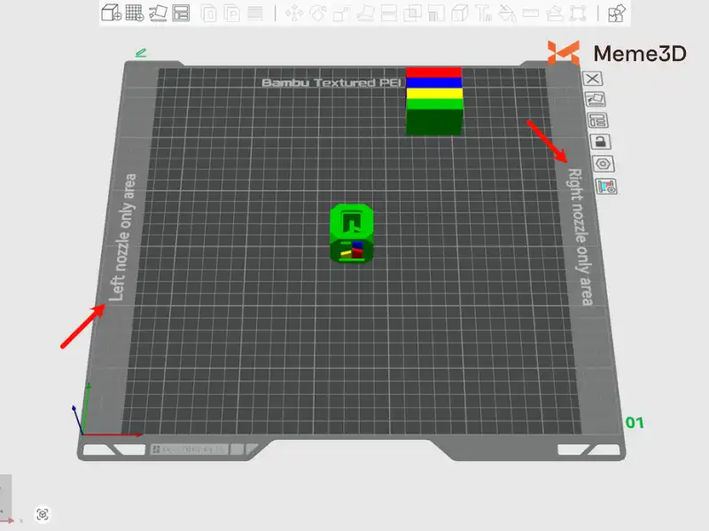
Task: Select the Rotate tool
Action: click(x=317, y=13)
